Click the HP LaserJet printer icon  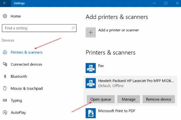[x=90, y=83]
